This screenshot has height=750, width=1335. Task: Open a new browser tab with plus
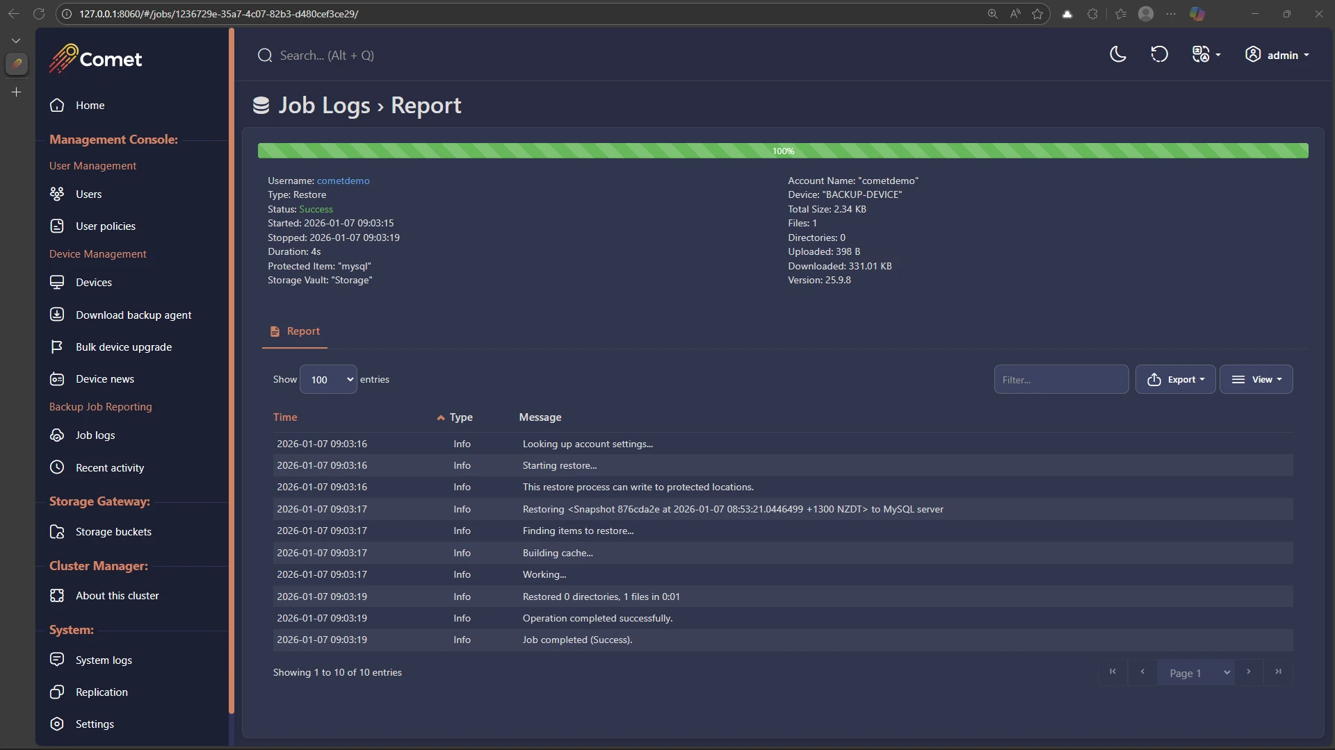click(16, 92)
